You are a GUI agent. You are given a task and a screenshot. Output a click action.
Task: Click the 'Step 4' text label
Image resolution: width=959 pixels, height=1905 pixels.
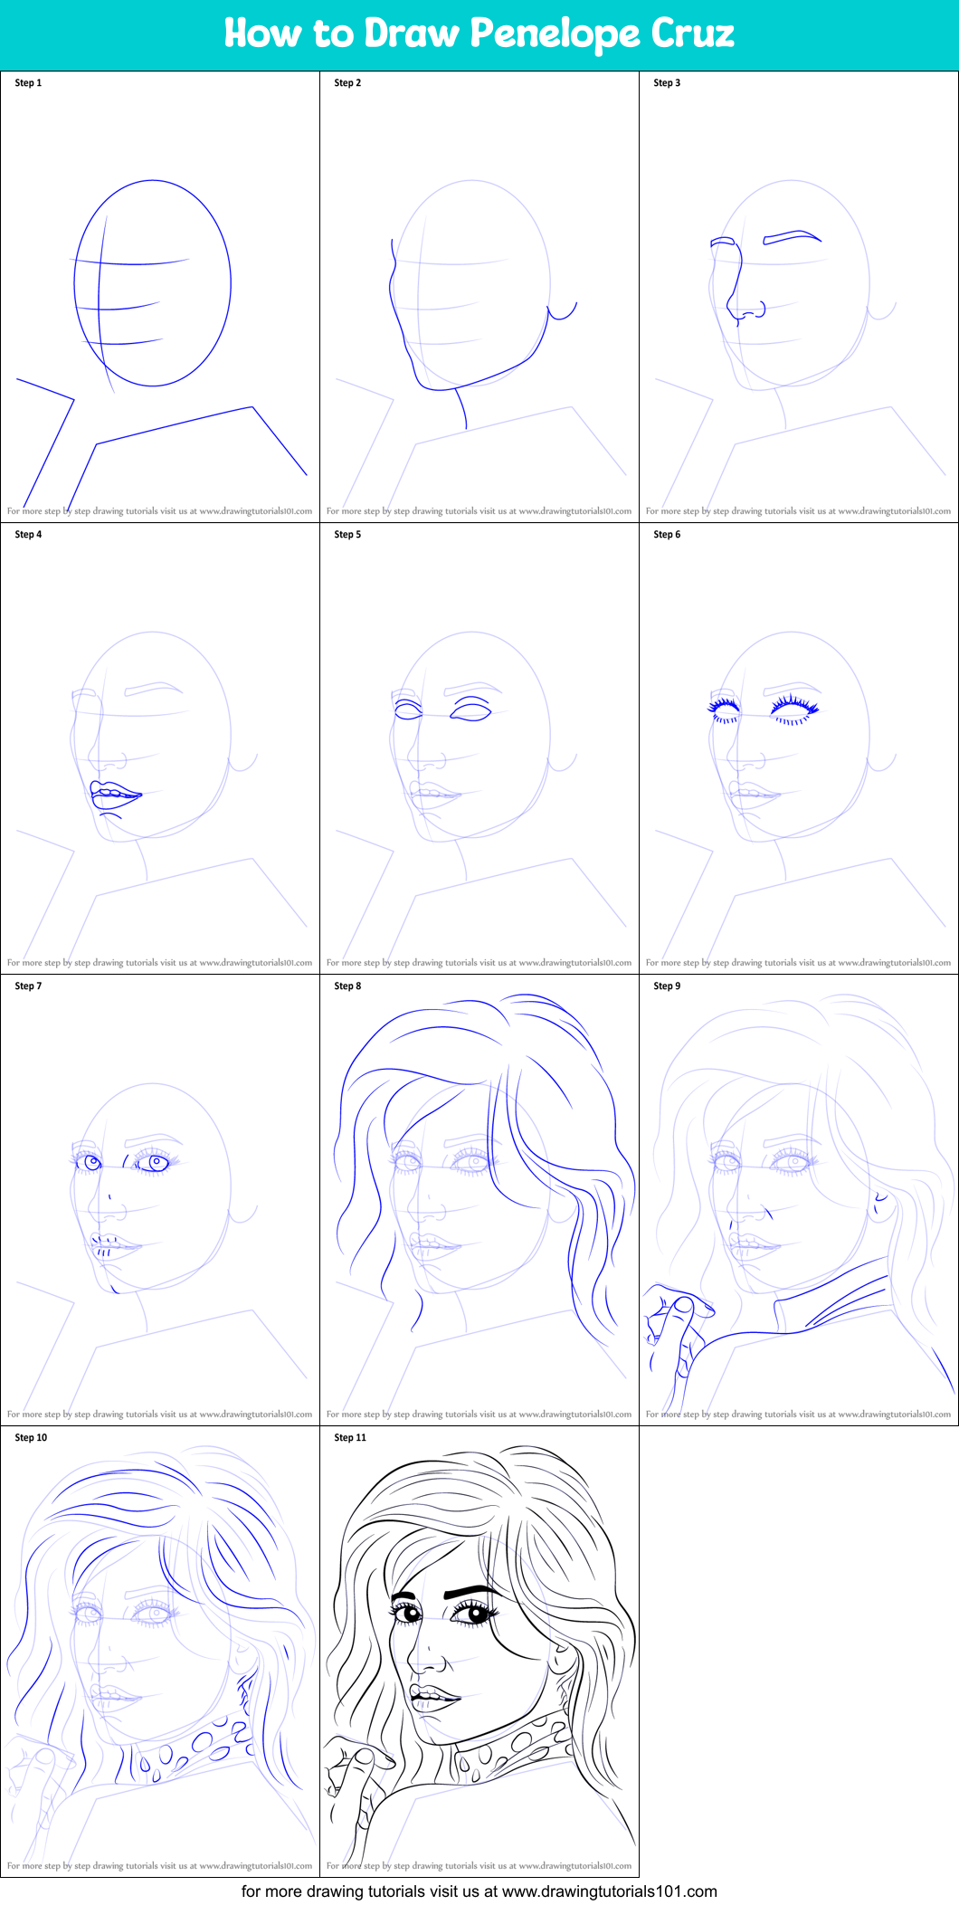(28, 535)
